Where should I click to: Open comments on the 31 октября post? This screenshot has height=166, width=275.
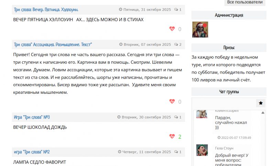(178, 10)
